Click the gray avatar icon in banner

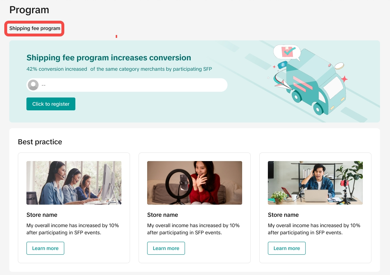pyautogui.click(x=33, y=85)
